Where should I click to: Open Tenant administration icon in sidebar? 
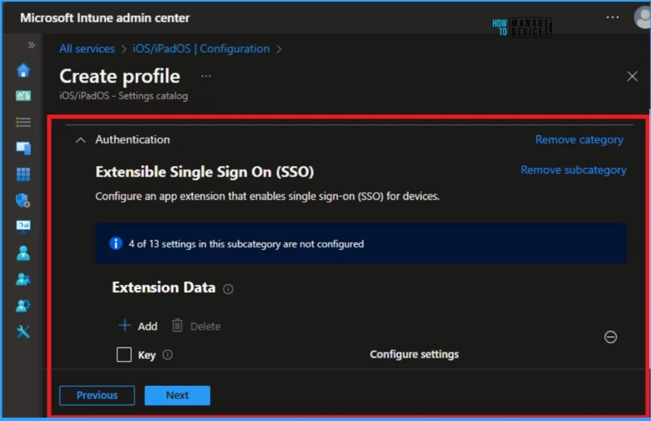24,305
